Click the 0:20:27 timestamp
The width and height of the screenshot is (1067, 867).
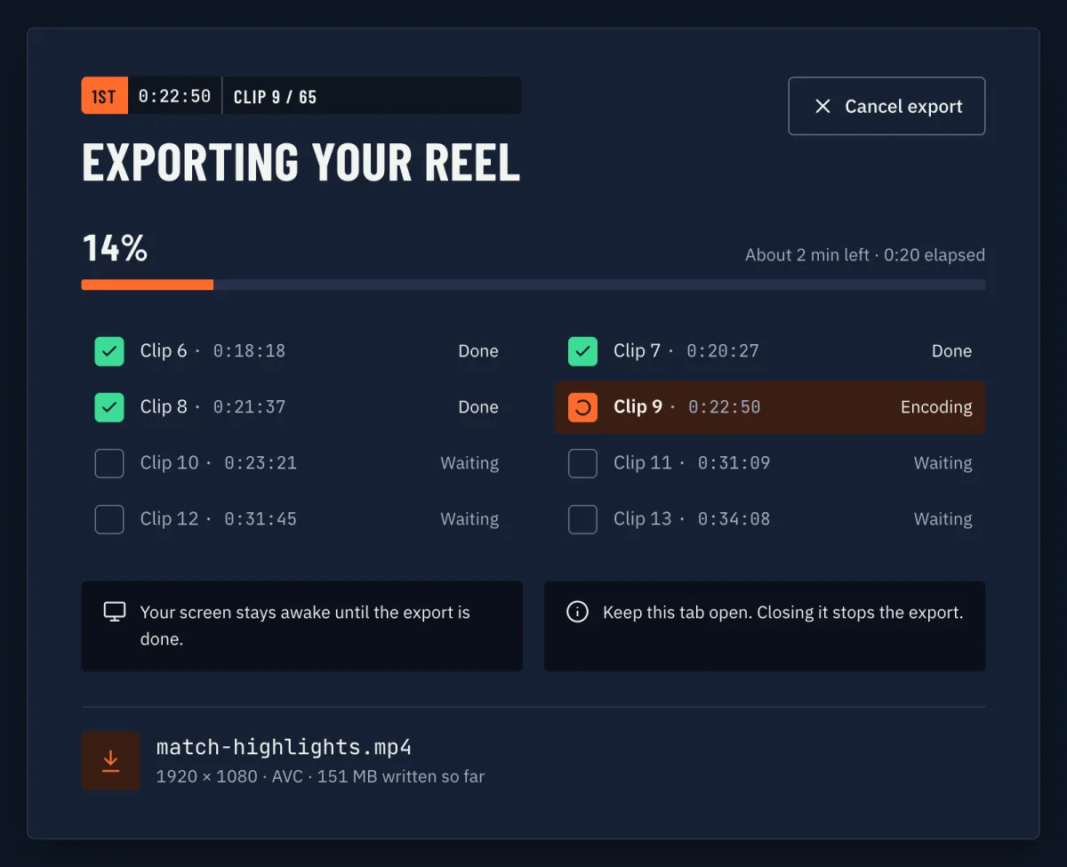pos(723,351)
